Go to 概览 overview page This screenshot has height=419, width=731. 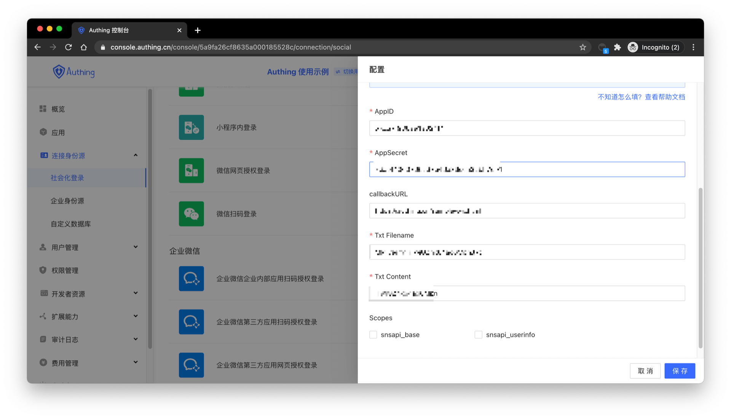coord(58,109)
